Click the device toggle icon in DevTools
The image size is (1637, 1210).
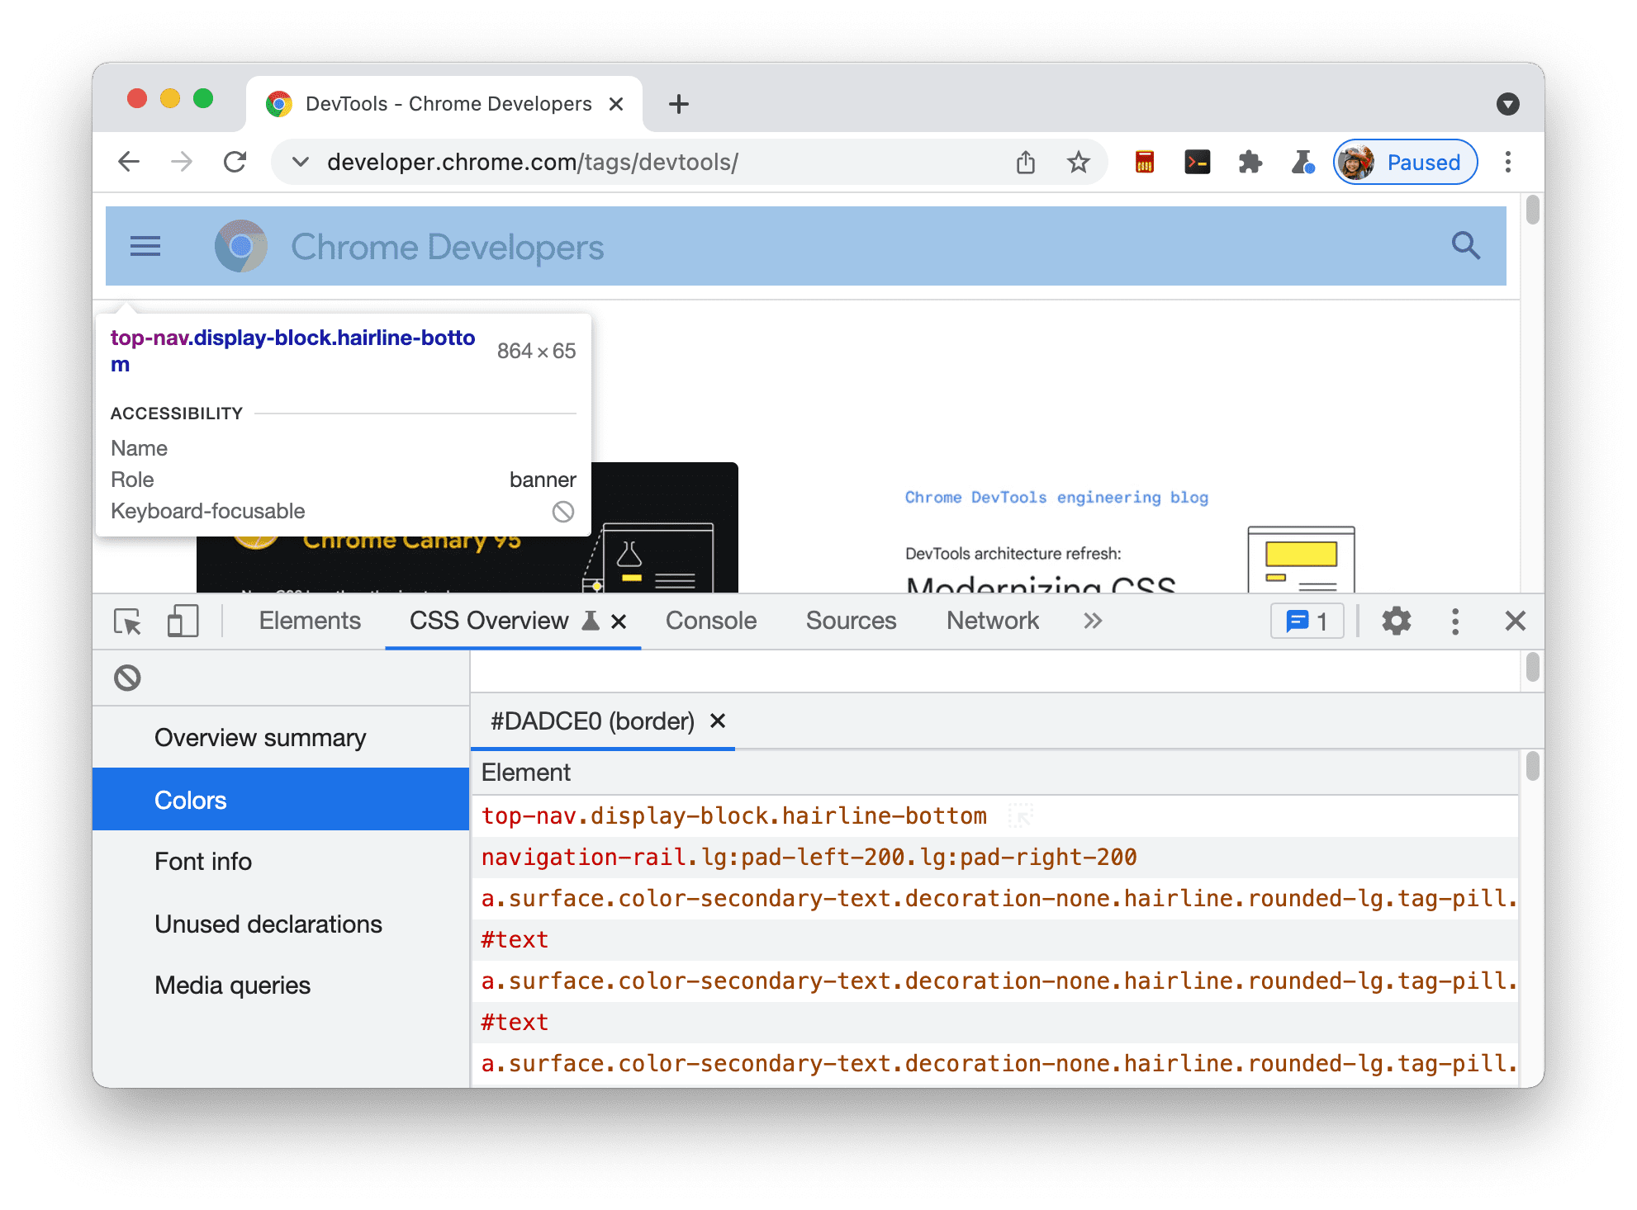click(182, 622)
